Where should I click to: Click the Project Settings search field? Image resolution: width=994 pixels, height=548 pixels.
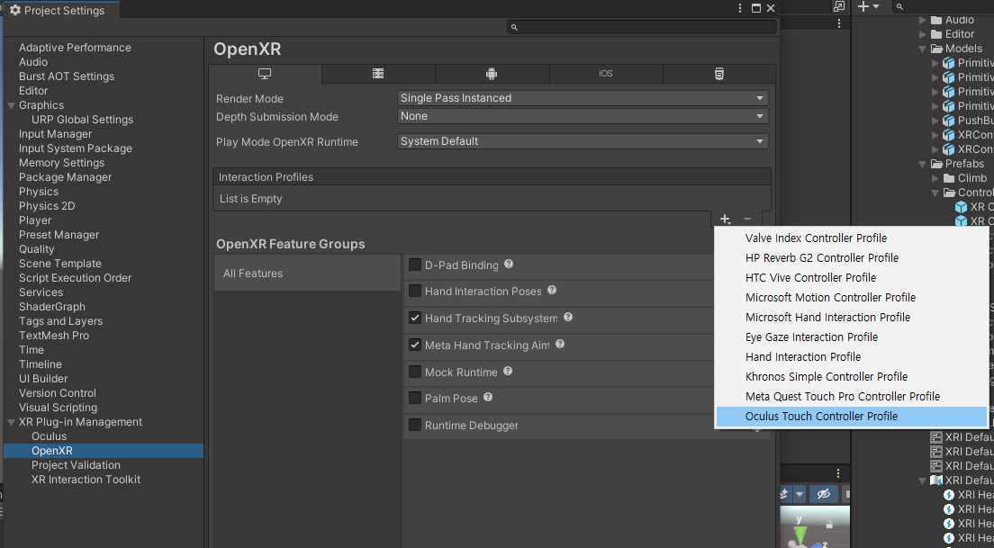[x=642, y=27]
